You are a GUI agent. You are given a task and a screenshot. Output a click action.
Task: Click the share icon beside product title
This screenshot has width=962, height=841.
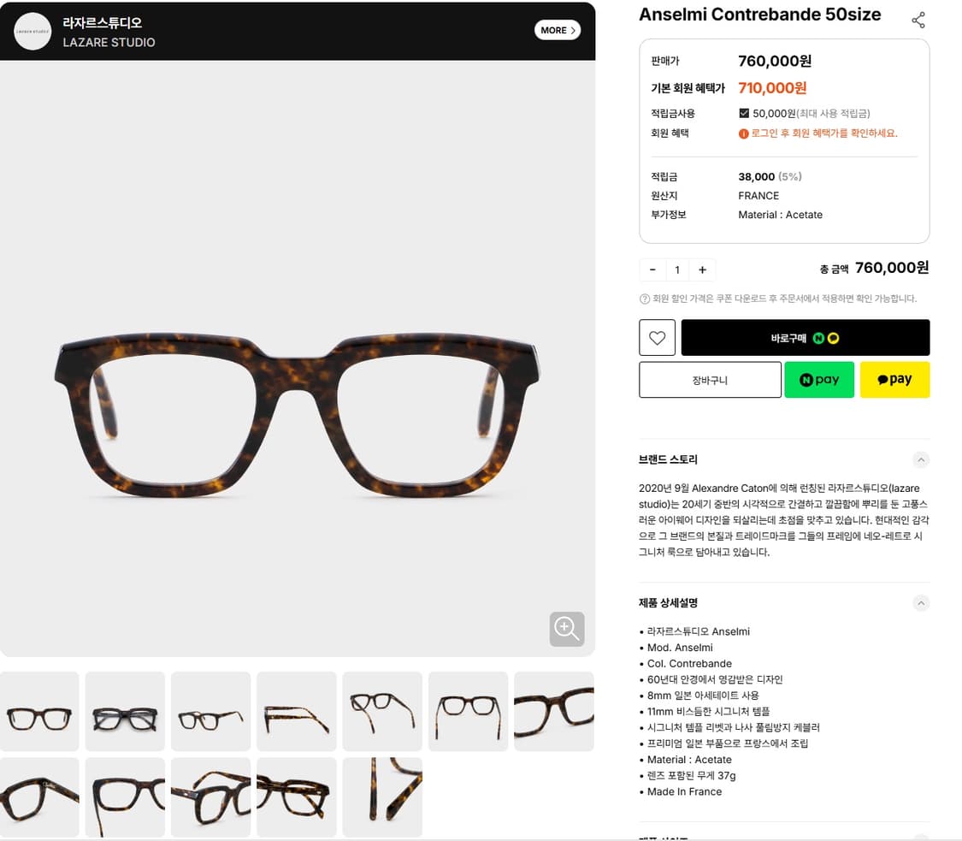click(x=918, y=21)
